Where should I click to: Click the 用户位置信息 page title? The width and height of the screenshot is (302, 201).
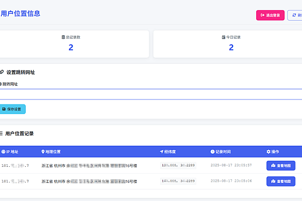click(20, 14)
